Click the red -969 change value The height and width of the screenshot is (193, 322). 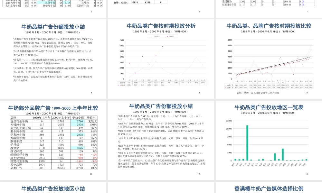click(80, 158)
